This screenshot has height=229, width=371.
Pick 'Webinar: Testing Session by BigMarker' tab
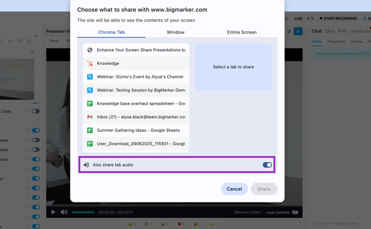coord(136,90)
